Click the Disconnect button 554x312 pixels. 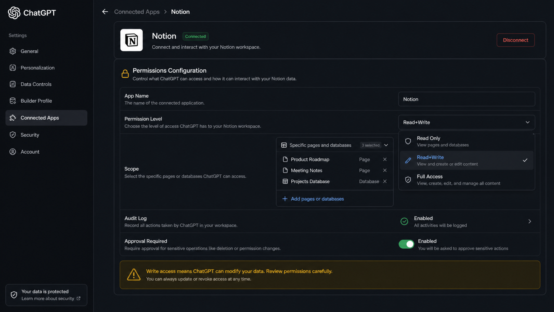(x=516, y=40)
